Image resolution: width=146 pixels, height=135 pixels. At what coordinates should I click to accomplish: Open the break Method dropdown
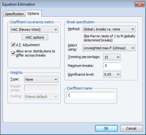pyautogui.click(x=109, y=29)
